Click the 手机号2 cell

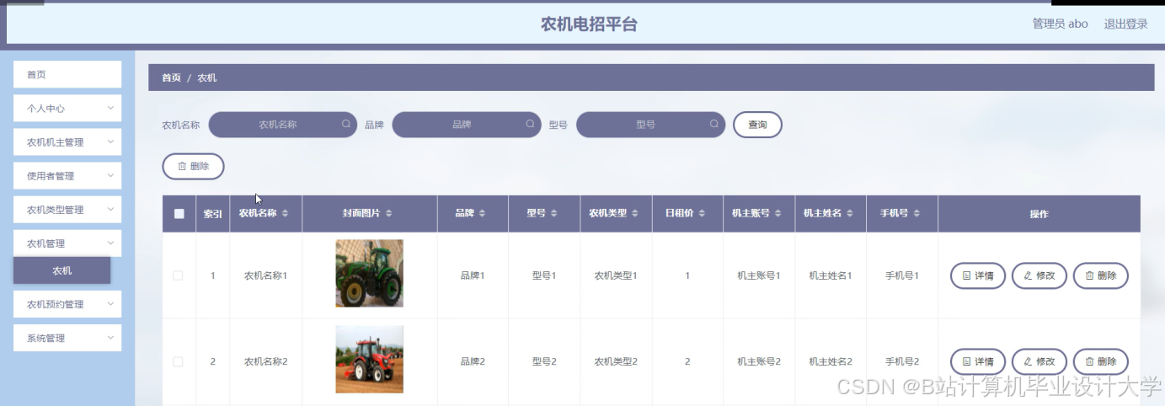(x=902, y=361)
